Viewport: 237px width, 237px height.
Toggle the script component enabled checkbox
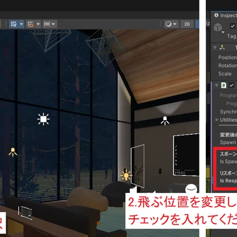point(231,85)
